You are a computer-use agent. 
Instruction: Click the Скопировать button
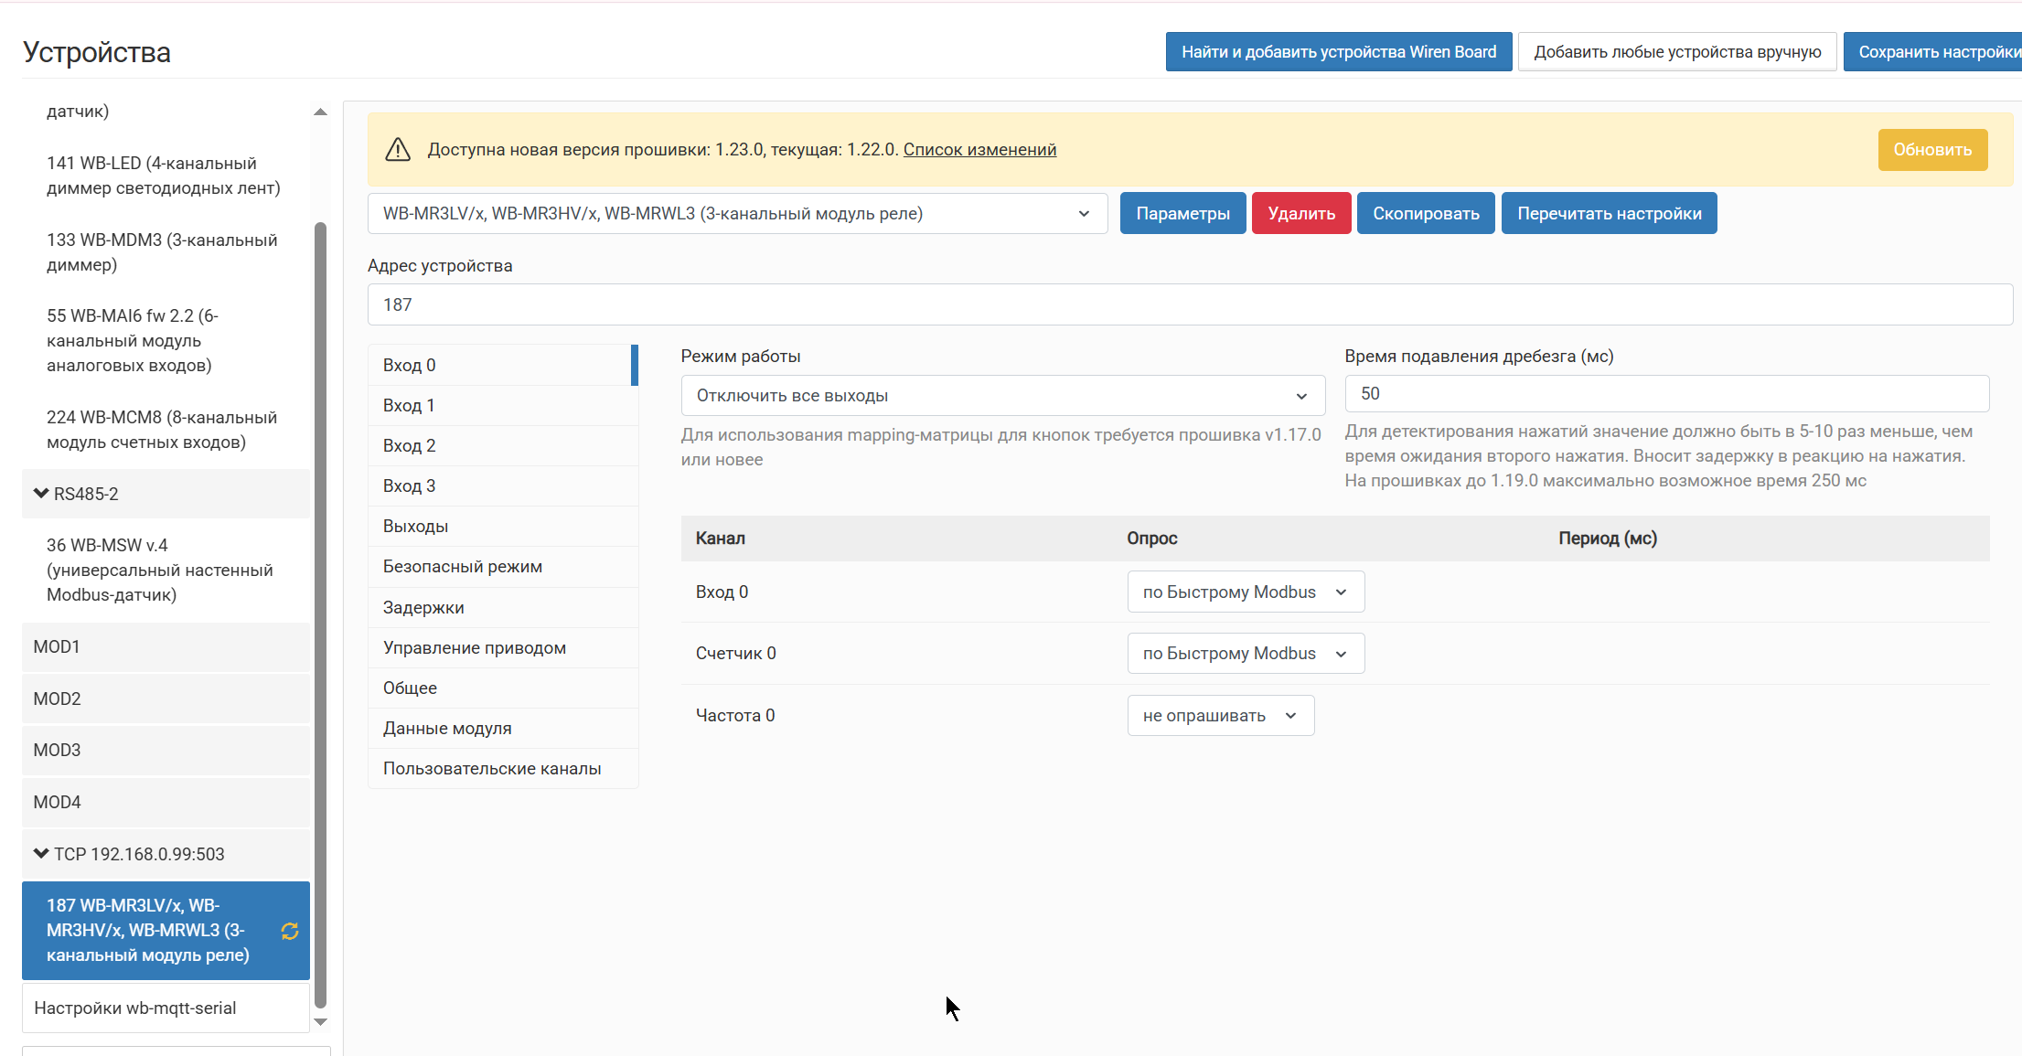[1426, 213]
